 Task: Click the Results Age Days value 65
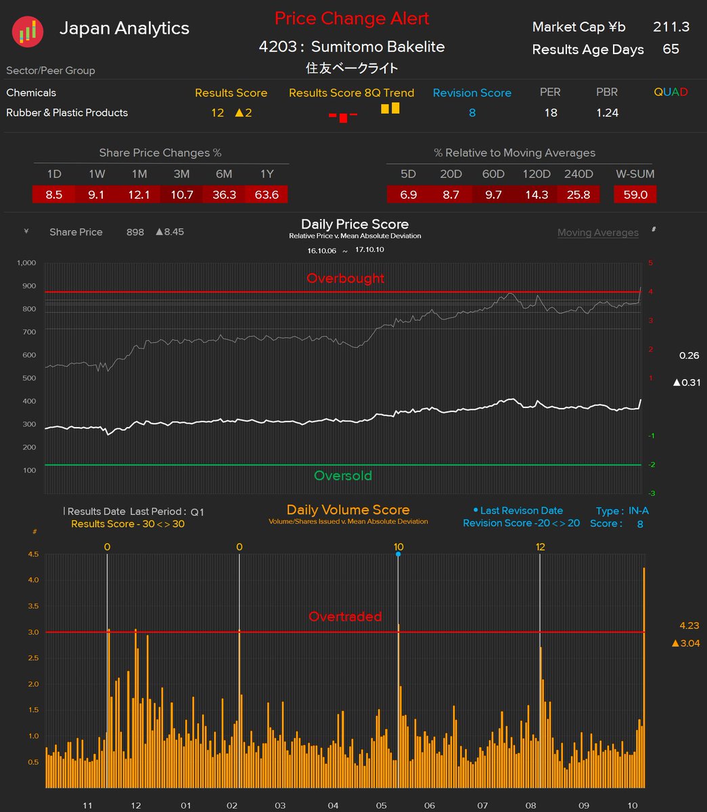[670, 49]
